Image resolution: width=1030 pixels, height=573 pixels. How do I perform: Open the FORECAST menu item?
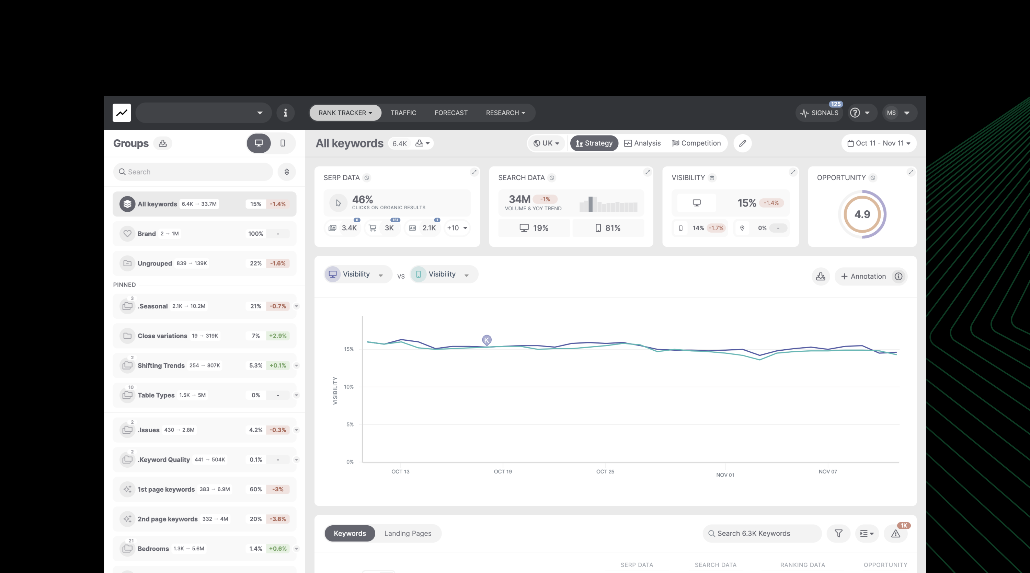pos(450,113)
